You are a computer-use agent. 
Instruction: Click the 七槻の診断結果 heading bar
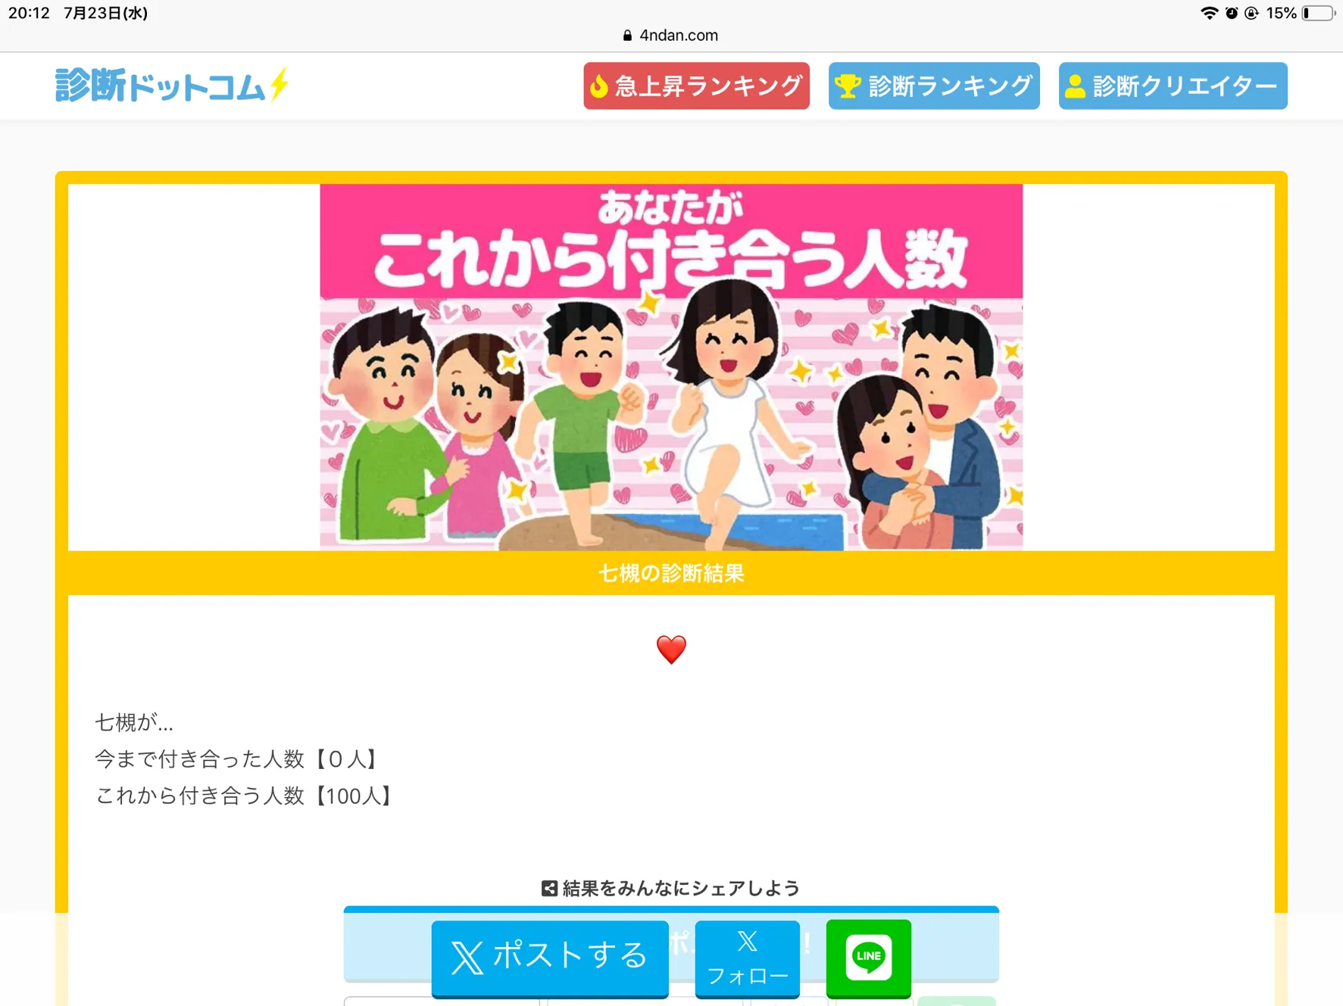[671, 573]
